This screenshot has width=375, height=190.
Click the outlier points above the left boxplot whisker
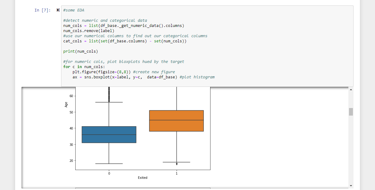(109, 94)
